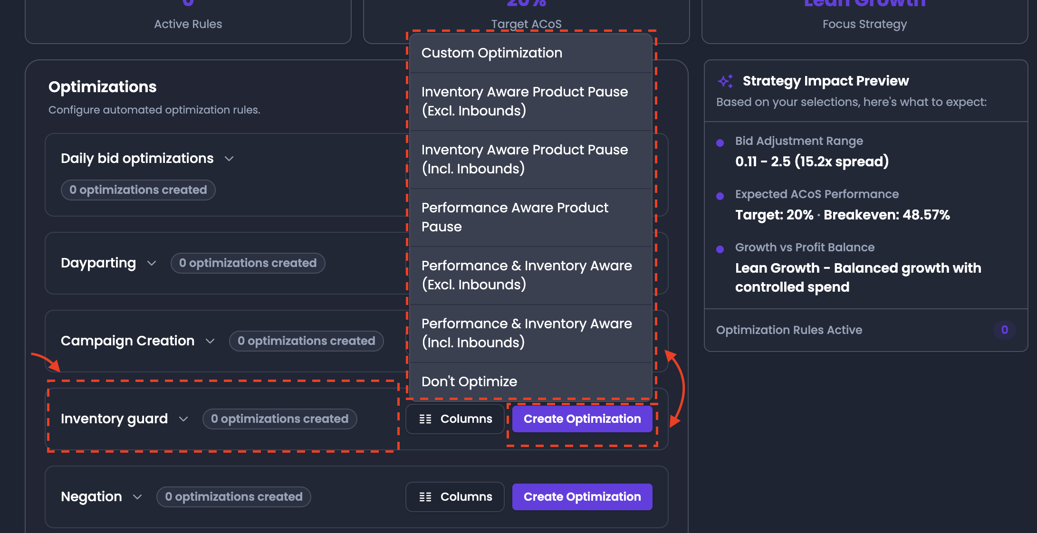The width and height of the screenshot is (1037, 533).
Task: Click Campaign Creation '0 optimizations created' badge
Action: click(307, 341)
